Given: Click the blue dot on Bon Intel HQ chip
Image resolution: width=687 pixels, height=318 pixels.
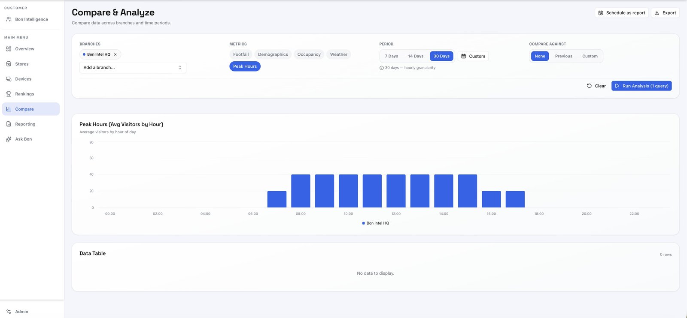Looking at the screenshot, I should coord(84,54).
